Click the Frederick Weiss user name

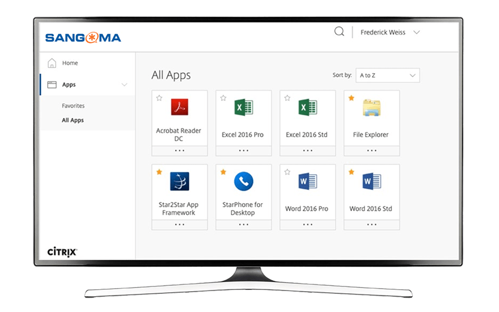(x=383, y=32)
